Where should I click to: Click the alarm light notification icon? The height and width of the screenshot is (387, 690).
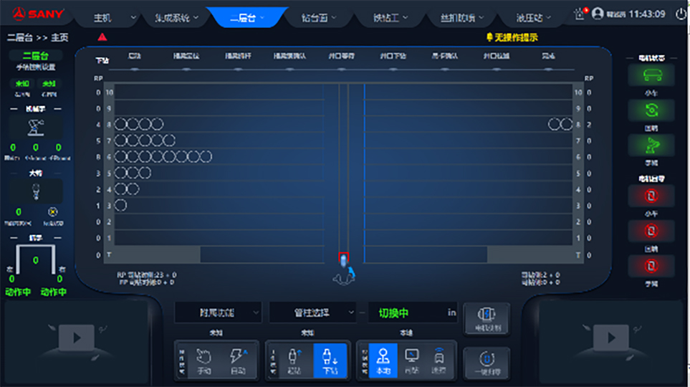click(x=580, y=14)
